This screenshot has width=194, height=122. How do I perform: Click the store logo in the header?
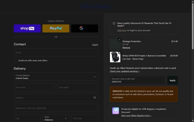(x=96, y=6)
